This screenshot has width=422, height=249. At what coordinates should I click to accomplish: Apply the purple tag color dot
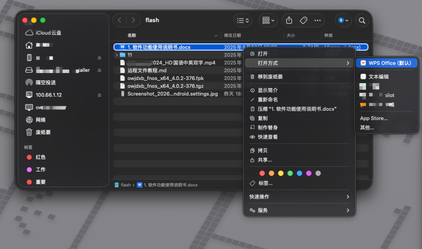pos(309,173)
